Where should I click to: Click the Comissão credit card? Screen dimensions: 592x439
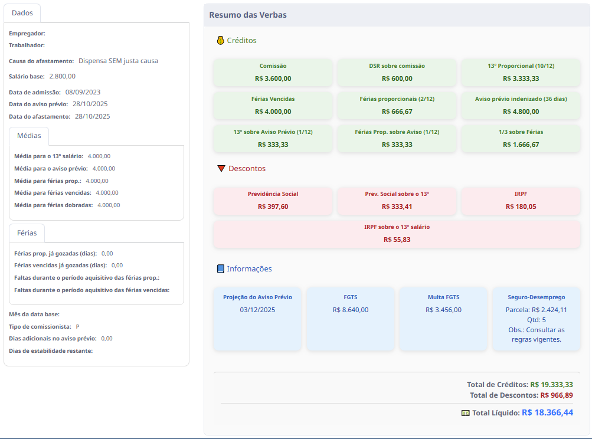tap(273, 72)
